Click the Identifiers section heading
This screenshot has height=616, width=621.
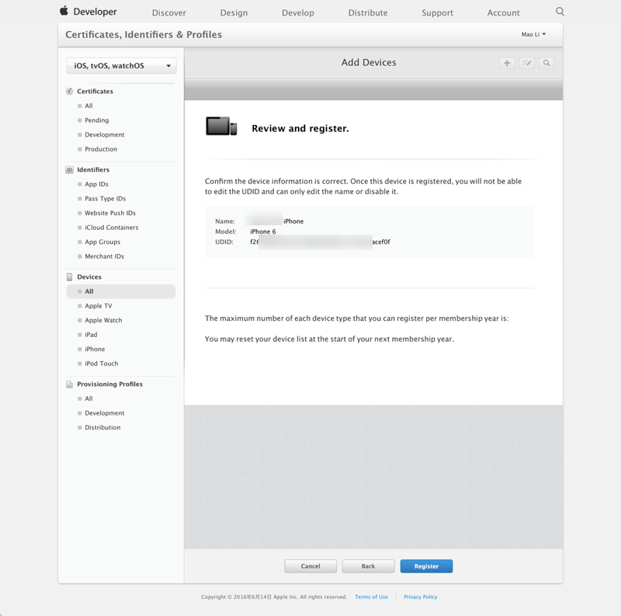tap(93, 169)
